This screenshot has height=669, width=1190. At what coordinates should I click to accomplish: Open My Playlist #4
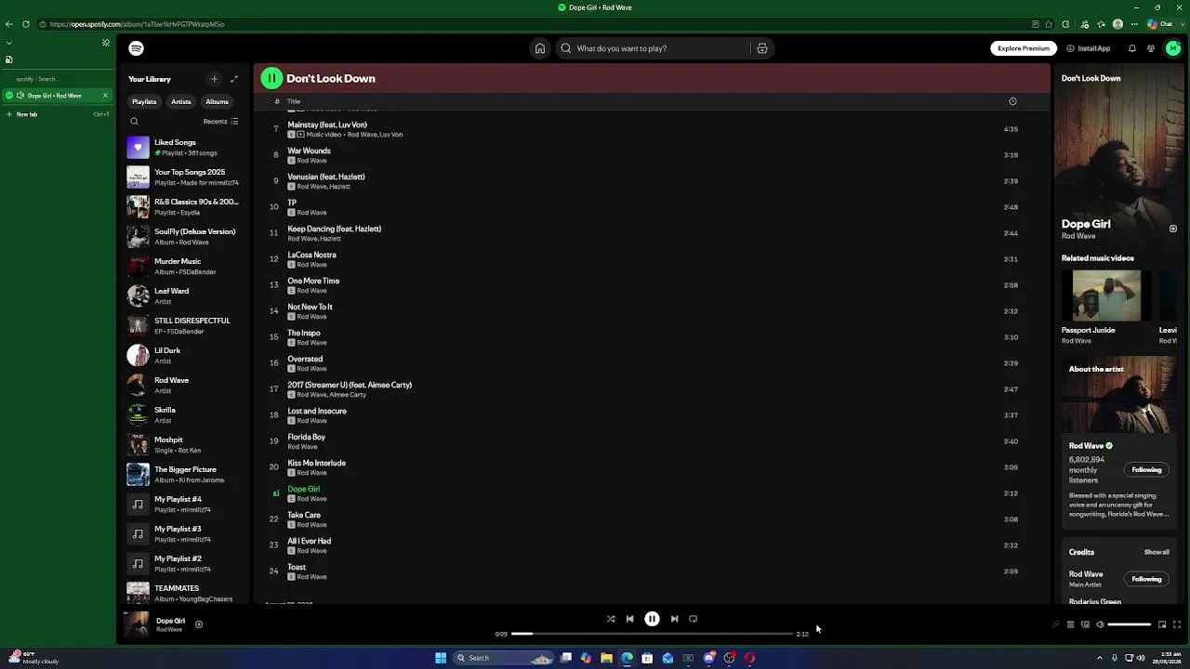tap(184, 504)
